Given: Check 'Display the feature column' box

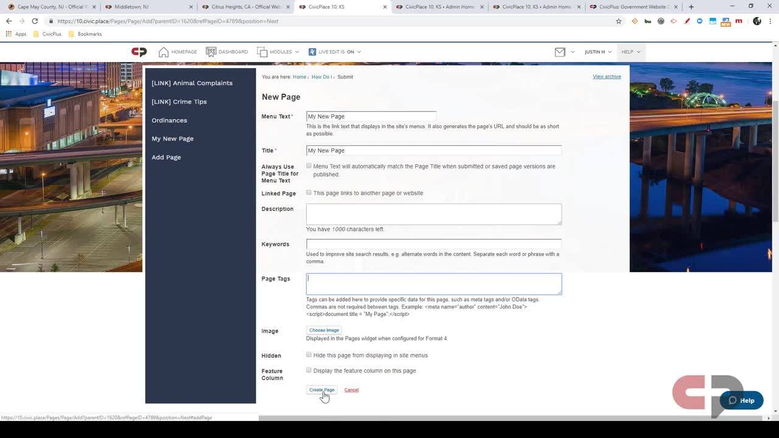Looking at the screenshot, I should click(309, 370).
